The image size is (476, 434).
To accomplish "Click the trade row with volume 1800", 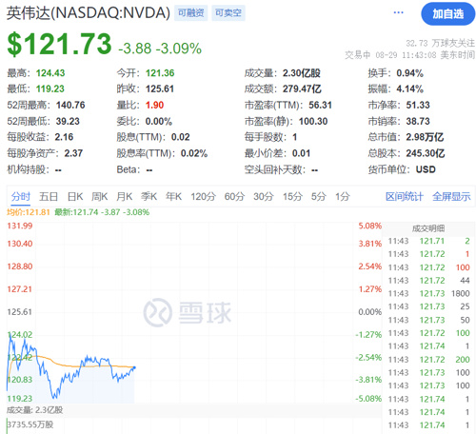I will 428,293.
